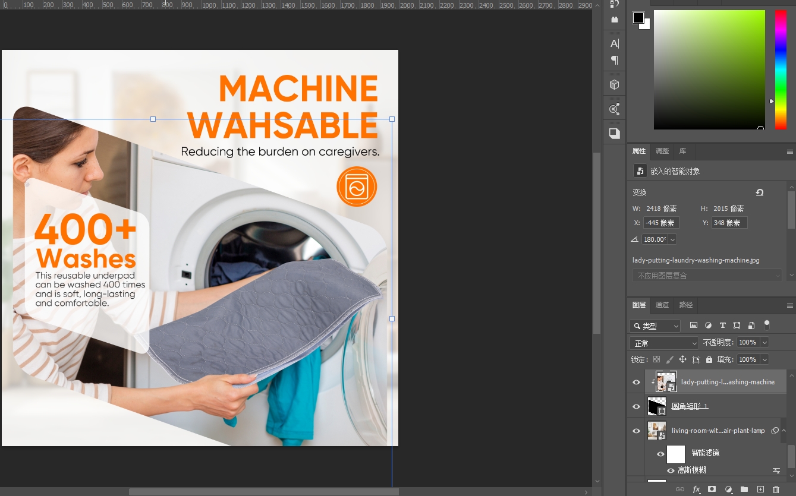Toggle visibility of 高斯模糊 filter
796x496 pixels.
(671, 470)
